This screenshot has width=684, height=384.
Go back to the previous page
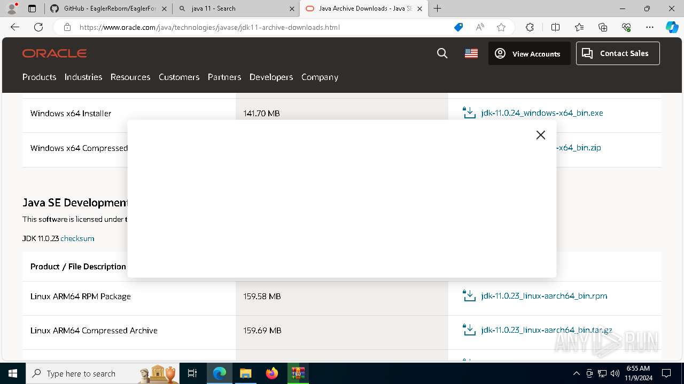pos(15,27)
